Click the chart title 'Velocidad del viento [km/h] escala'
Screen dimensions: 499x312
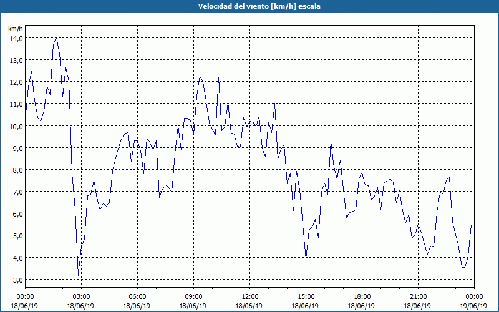click(x=259, y=6)
